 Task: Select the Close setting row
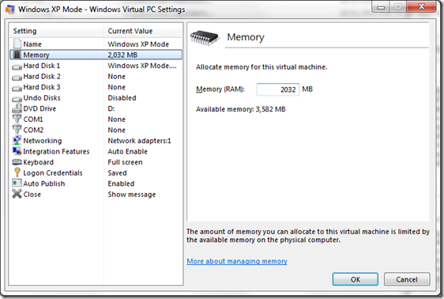(x=96, y=195)
